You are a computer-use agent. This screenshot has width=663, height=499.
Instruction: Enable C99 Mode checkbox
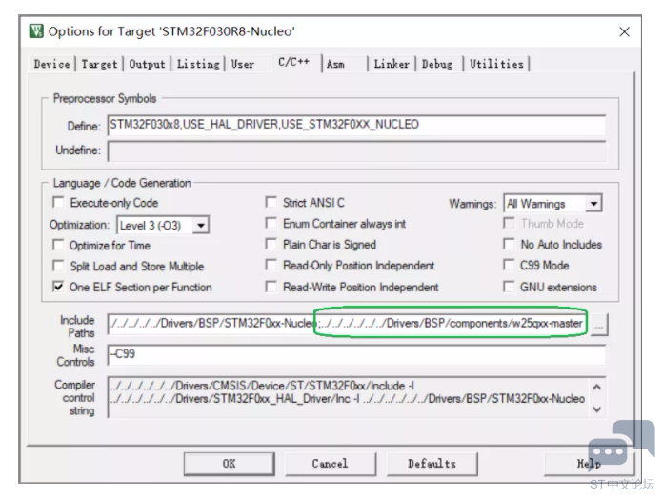click(509, 265)
